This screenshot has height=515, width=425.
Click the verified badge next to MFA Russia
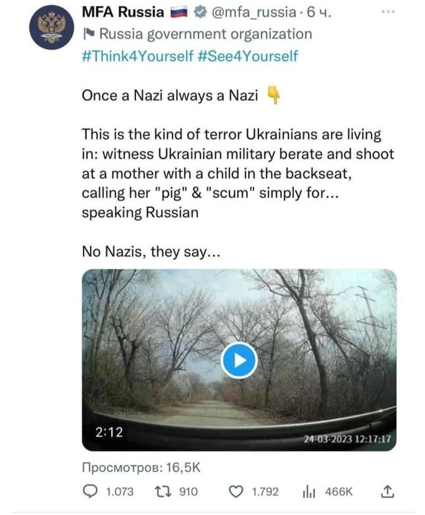click(199, 13)
